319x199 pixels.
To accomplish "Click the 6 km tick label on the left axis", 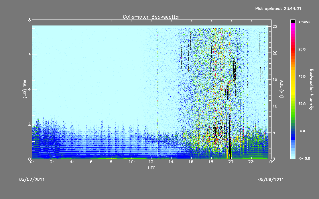I will pyautogui.click(x=30, y=55).
